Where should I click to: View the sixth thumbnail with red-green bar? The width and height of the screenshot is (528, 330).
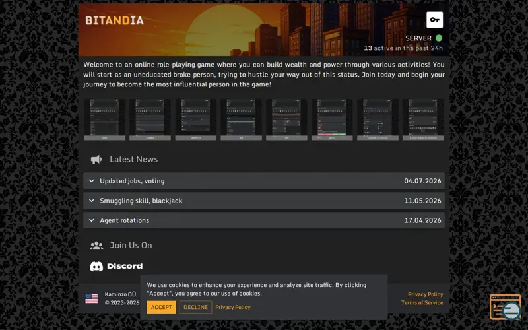tap(332, 119)
